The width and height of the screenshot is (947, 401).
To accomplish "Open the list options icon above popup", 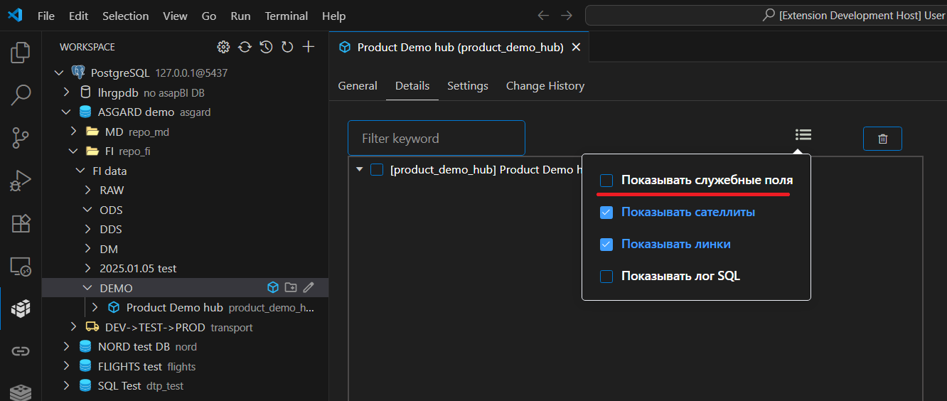I will tap(803, 135).
